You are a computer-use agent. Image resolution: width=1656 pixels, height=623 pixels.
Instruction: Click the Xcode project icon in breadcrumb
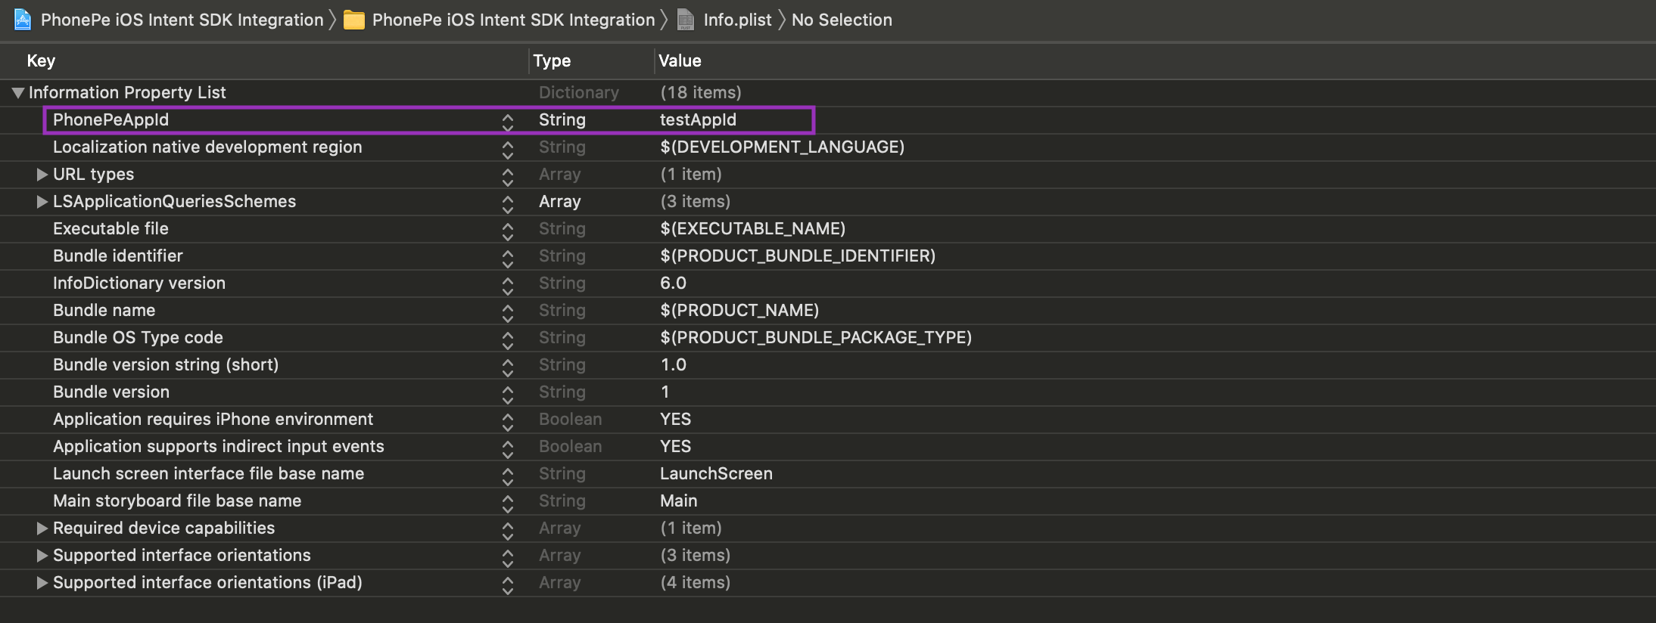23,20
